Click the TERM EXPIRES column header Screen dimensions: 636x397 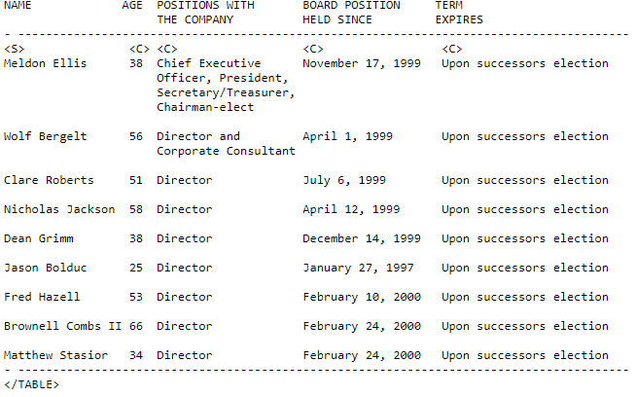point(459,13)
